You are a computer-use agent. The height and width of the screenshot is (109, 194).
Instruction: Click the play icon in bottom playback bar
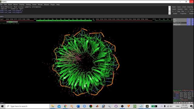tap(182, 103)
